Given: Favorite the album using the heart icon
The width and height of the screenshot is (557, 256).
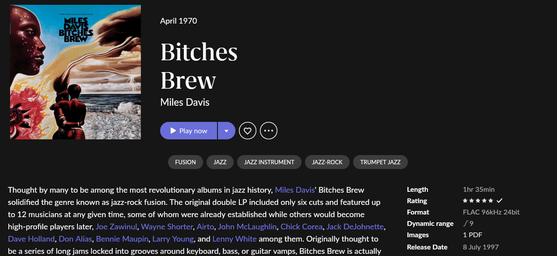Looking at the screenshot, I should 247,131.
